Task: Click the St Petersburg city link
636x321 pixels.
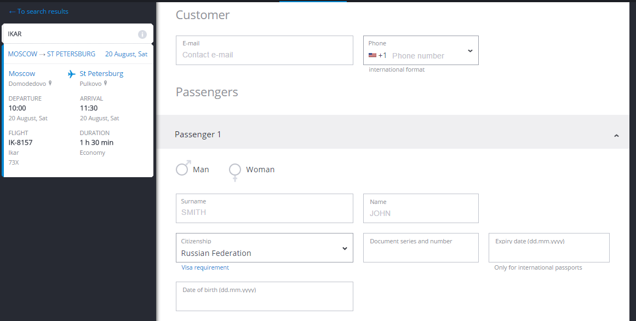Action: click(x=101, y=73)
